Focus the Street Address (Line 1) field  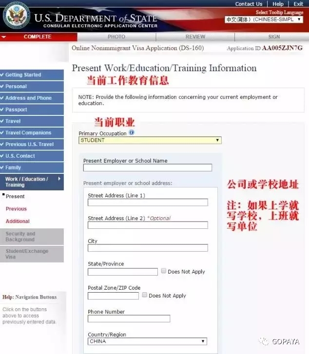[148, 203]
